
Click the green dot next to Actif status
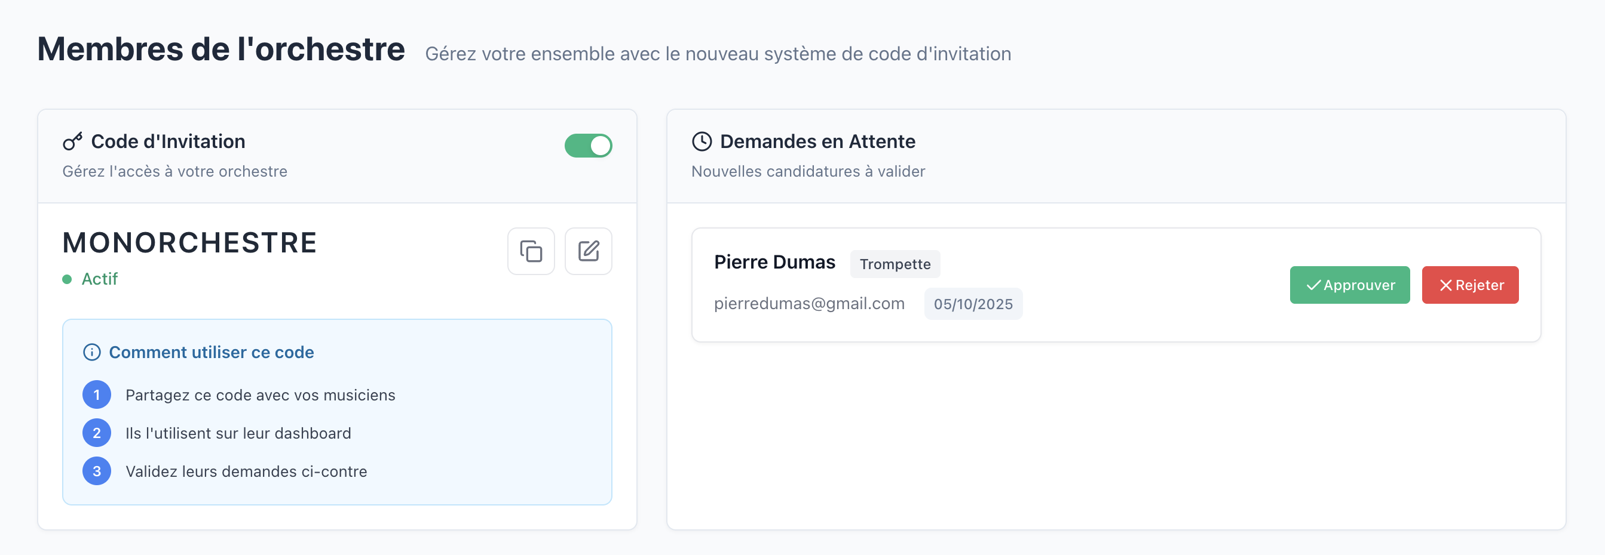point(68,279)
